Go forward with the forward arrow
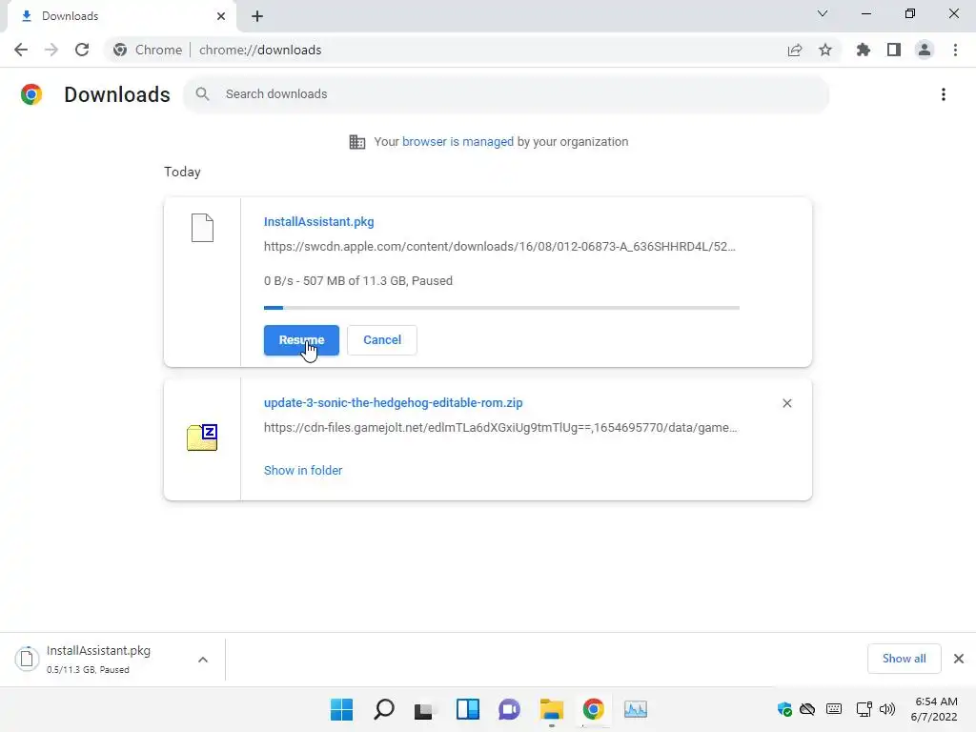976x732 pixels. [x=51, y=50]
